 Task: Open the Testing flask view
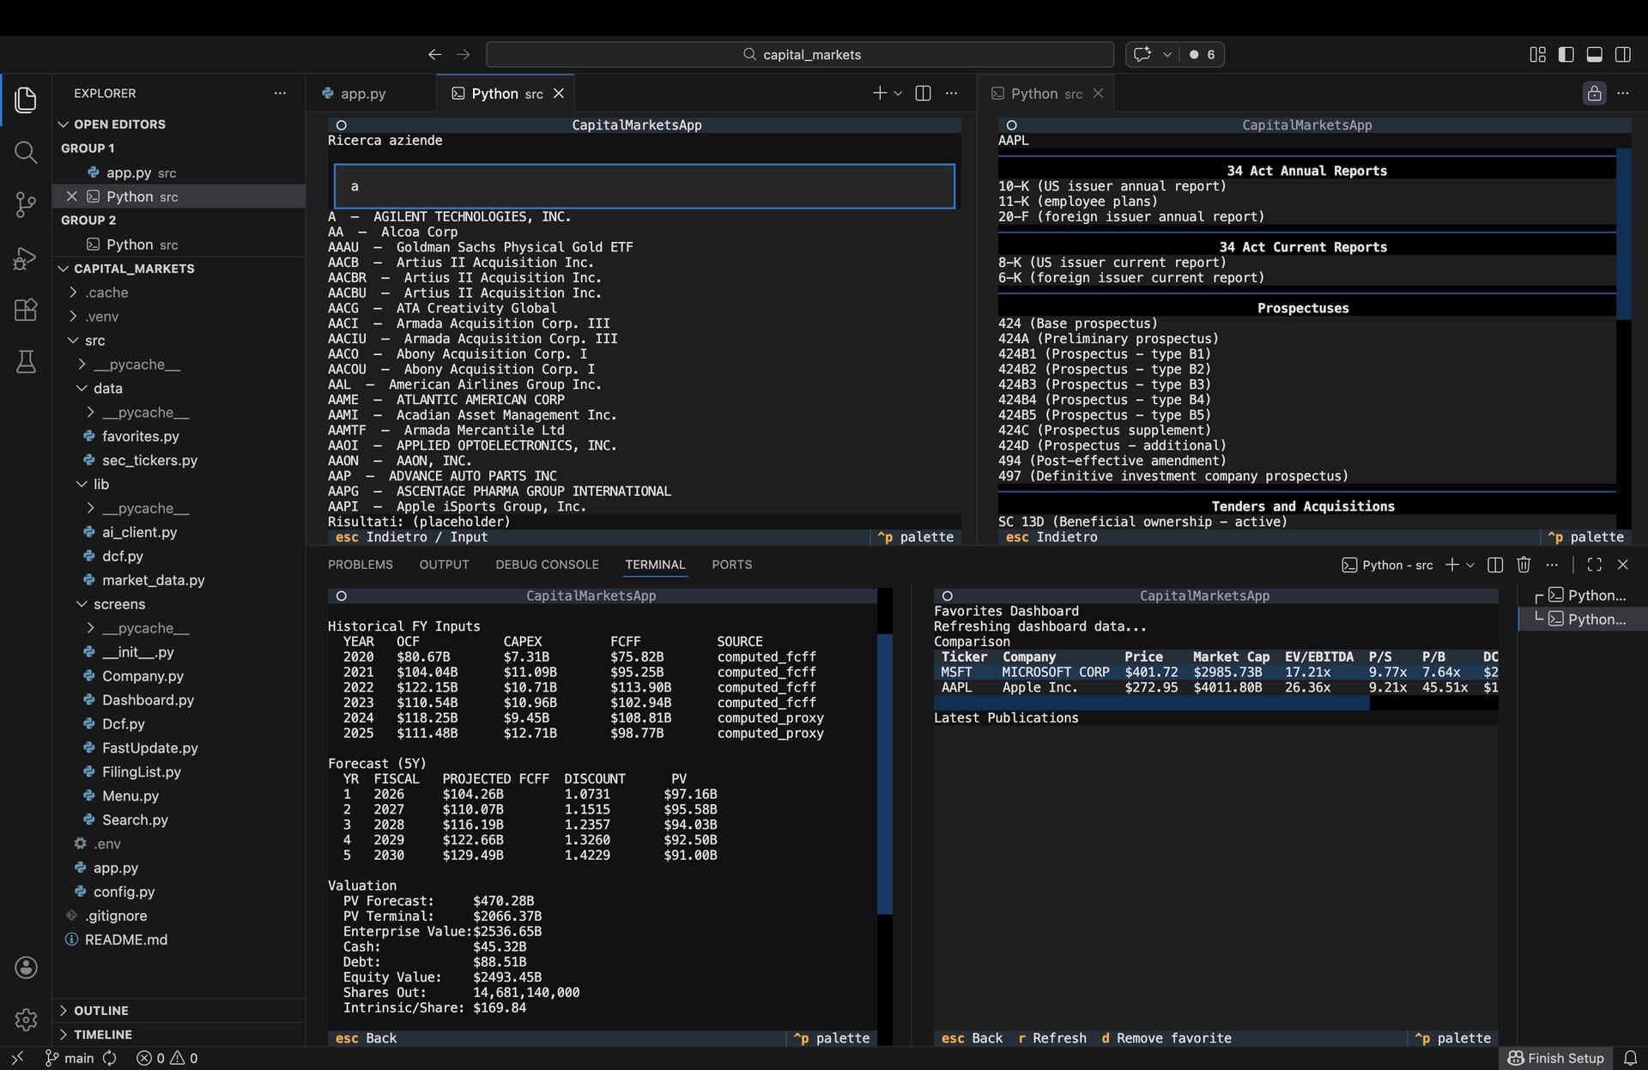26,362
